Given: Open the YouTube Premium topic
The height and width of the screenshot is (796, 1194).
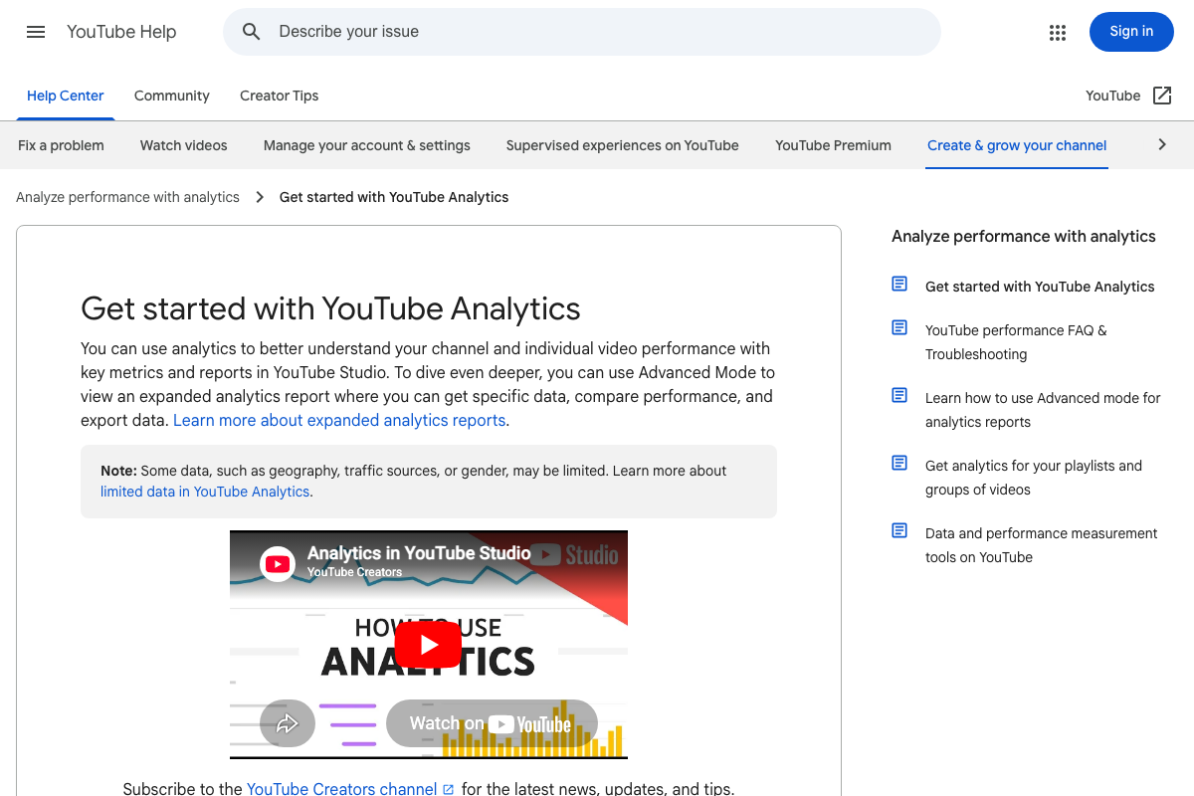Looking at the screenshot, I should point(834,145).
